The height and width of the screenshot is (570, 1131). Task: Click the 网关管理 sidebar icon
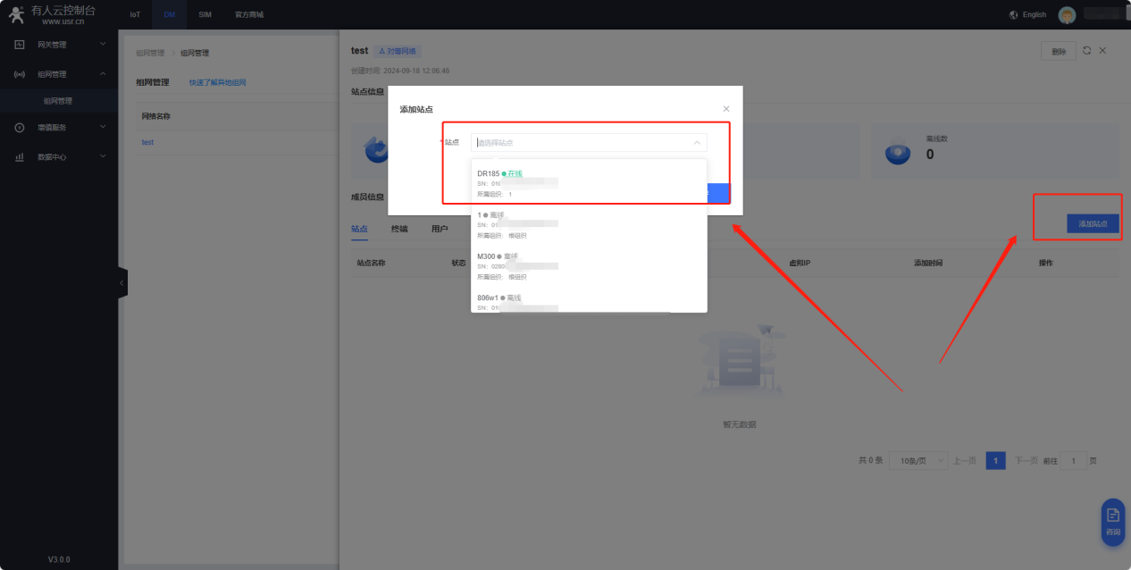(x=20, y=45)
